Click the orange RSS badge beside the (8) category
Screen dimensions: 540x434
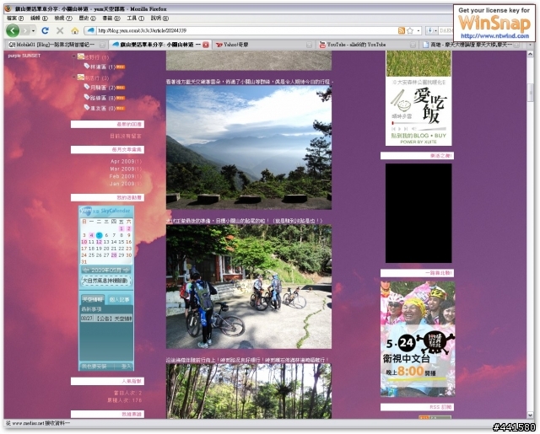(121, 98)
